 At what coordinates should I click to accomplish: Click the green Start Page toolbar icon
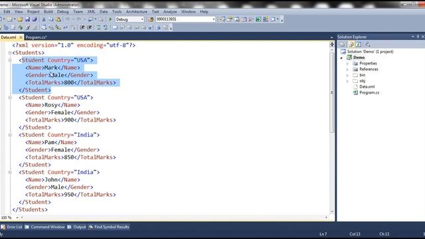tap(258, 19)
